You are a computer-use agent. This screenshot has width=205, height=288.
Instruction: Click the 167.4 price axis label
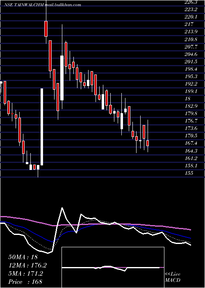(x=191, y=143)
